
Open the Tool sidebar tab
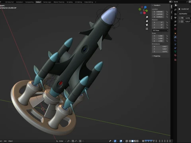tap(172, 12)
